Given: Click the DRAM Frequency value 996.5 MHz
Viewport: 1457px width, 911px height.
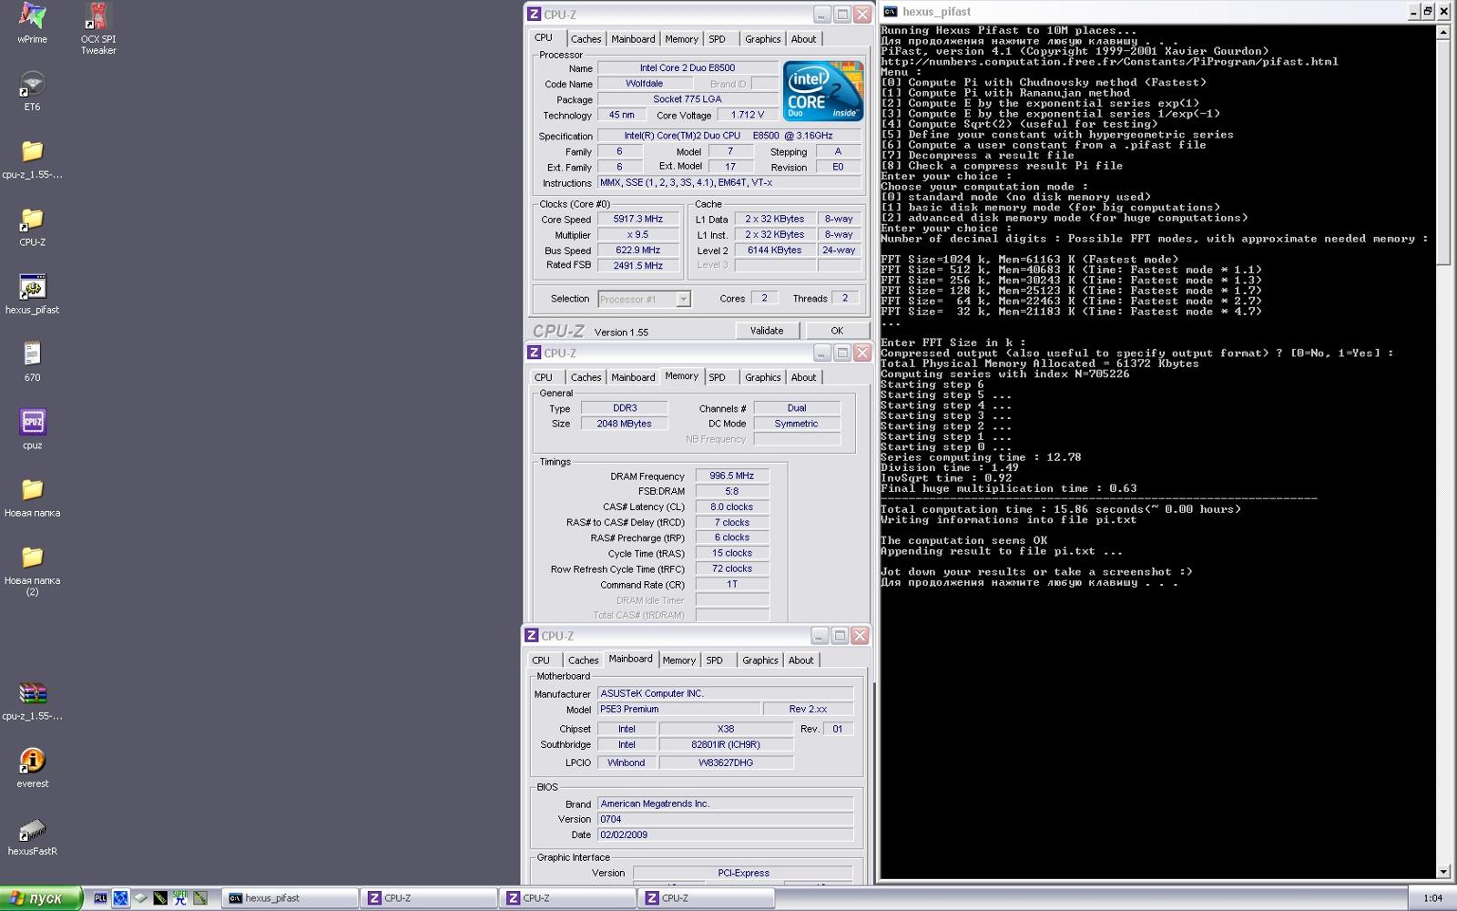Looking at the screenshot, I should (732, 476).
